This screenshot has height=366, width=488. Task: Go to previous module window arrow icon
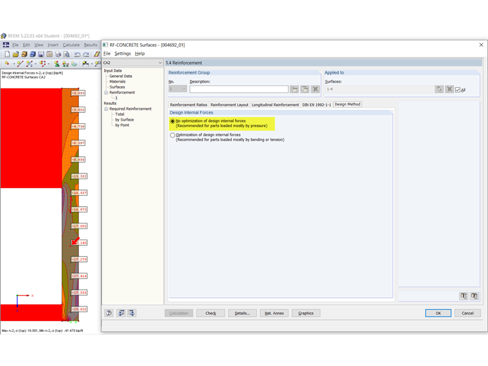[121, 313]
